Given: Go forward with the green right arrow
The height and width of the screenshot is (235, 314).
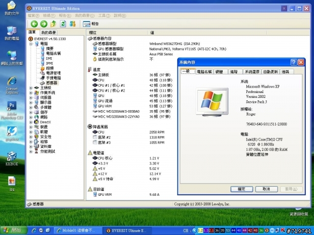Looking at the screenshot, I should [x=44, y=24].
